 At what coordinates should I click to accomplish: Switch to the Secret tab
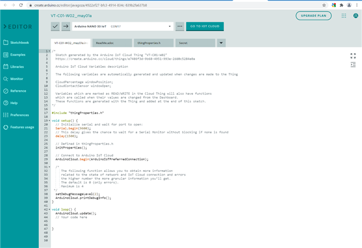pyautogui.click(x=196, y=43)
